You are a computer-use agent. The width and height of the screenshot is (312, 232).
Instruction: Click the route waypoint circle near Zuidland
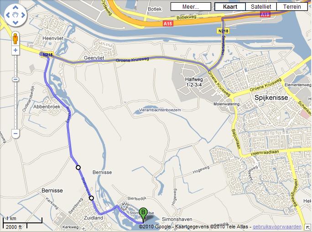pyautogui.click(x=91, y=198)
